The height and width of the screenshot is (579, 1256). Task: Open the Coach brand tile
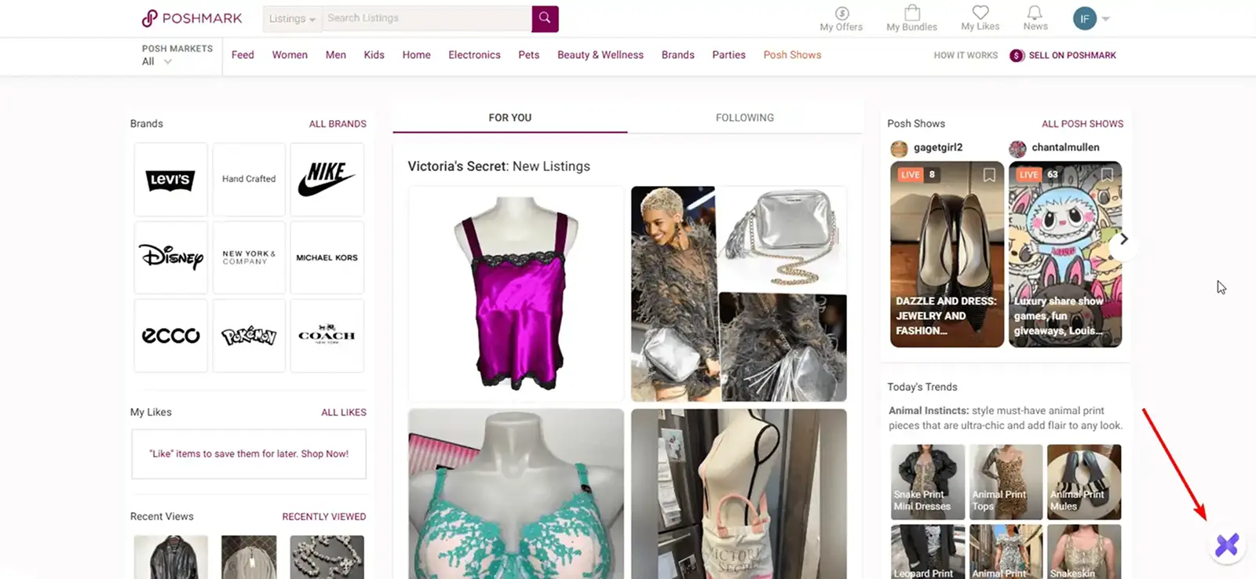click(x=327, y=335)
